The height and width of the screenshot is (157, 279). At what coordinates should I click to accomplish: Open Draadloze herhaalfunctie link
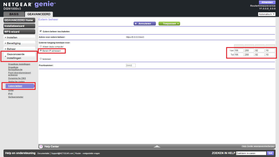click(15, 68)
